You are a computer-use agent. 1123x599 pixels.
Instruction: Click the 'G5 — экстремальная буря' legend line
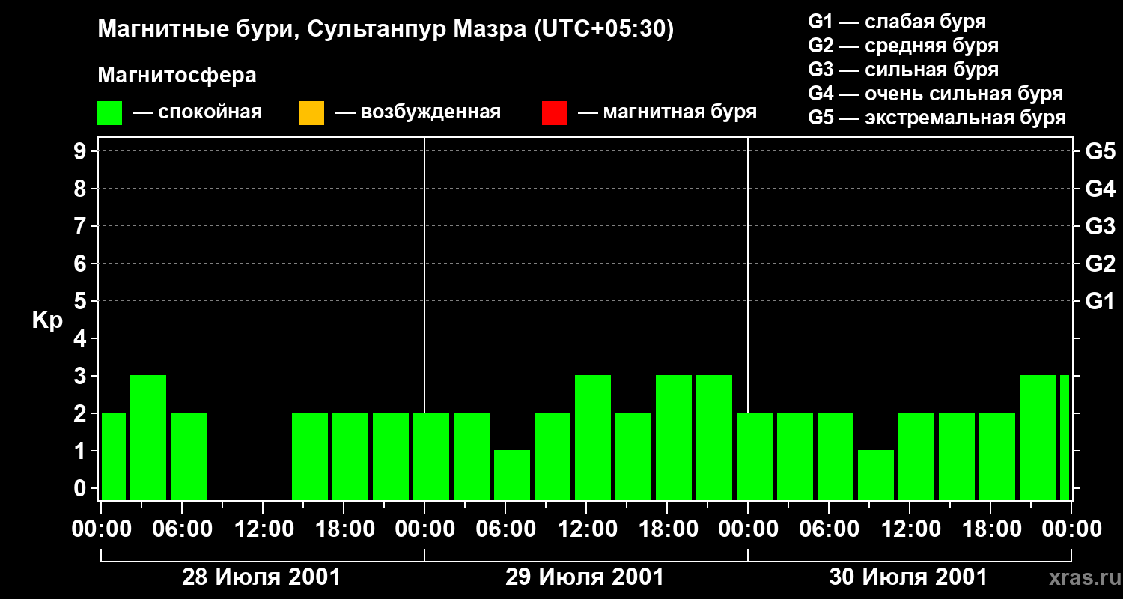[937, 118]
